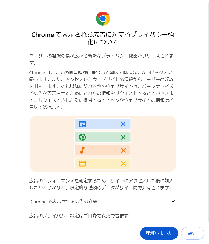Click the 広告のプライバシー設定 text line

79,216
